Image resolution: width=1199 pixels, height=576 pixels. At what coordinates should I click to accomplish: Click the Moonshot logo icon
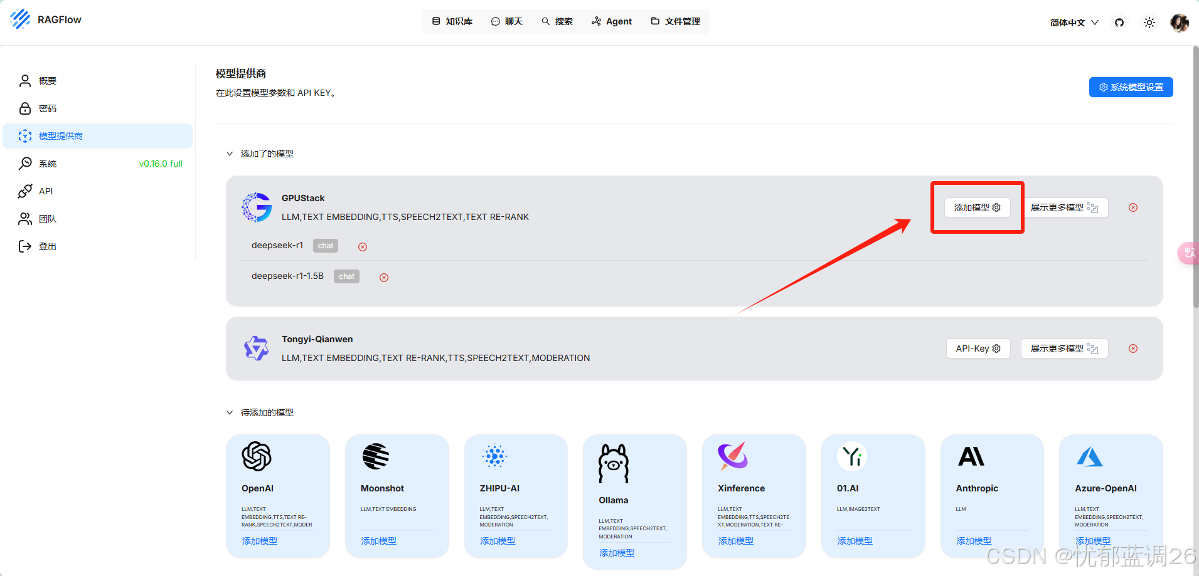click(x=376, y=456)
